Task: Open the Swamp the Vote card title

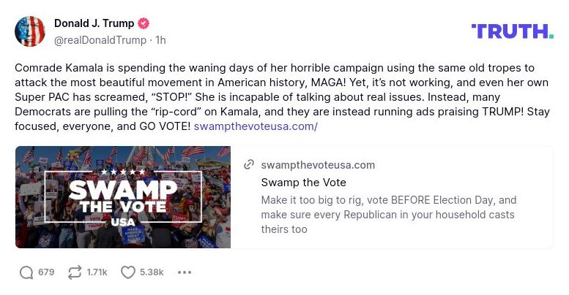Action: click(x=303, y=183)
